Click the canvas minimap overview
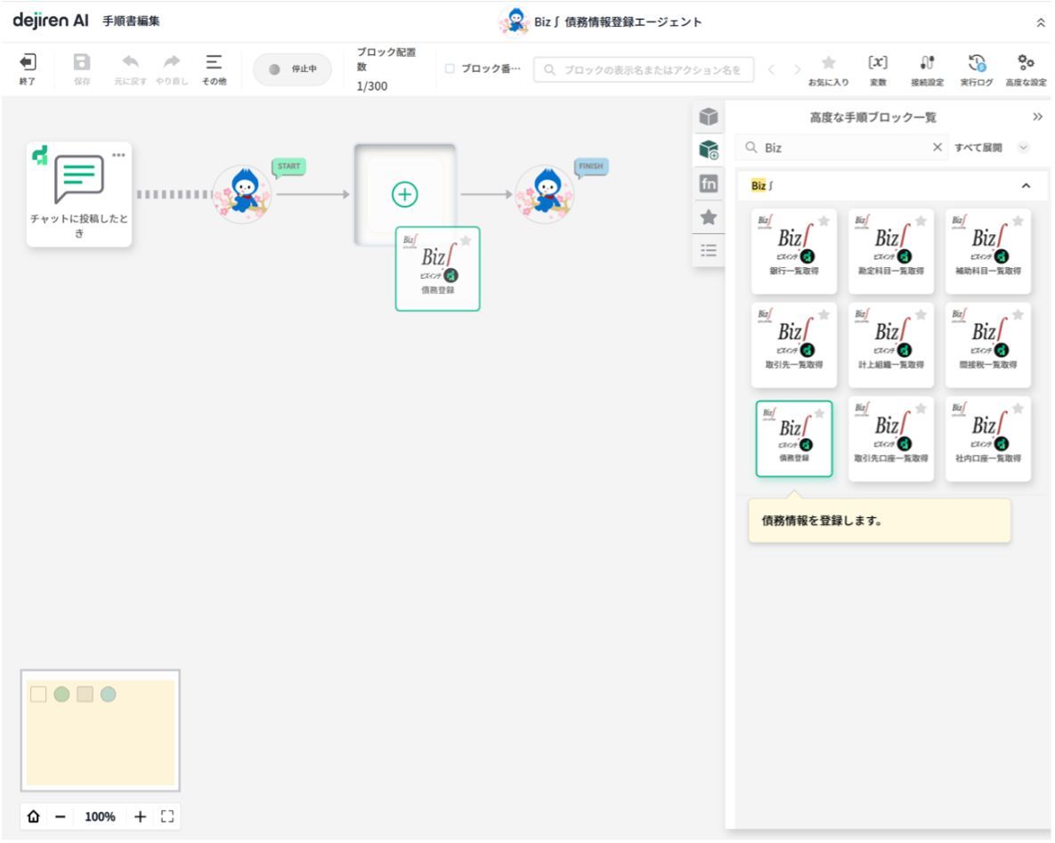 tap(101, 731)
